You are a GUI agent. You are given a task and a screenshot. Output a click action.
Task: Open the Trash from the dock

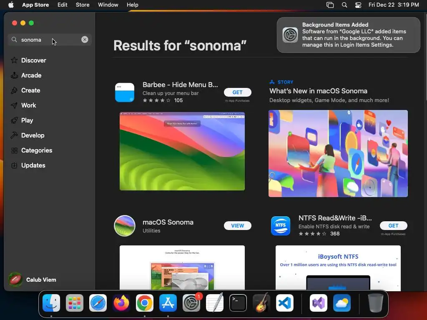tap(376, 303)
